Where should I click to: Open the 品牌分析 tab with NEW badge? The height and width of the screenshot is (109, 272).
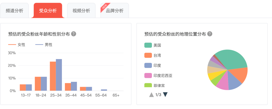115,10
